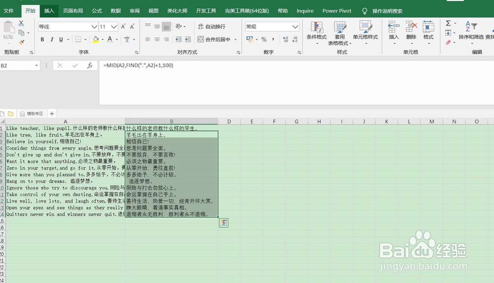Click the insert function fx button
494x283 pixels.
[89, 66]
